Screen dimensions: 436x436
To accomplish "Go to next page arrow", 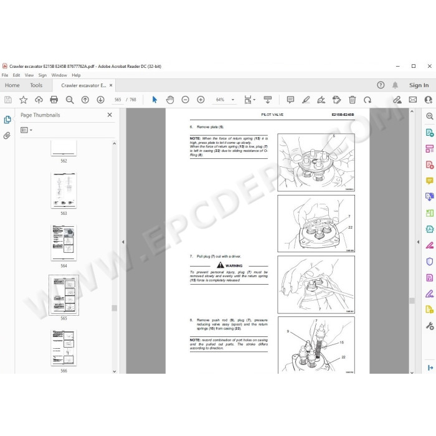I will 100,100.
